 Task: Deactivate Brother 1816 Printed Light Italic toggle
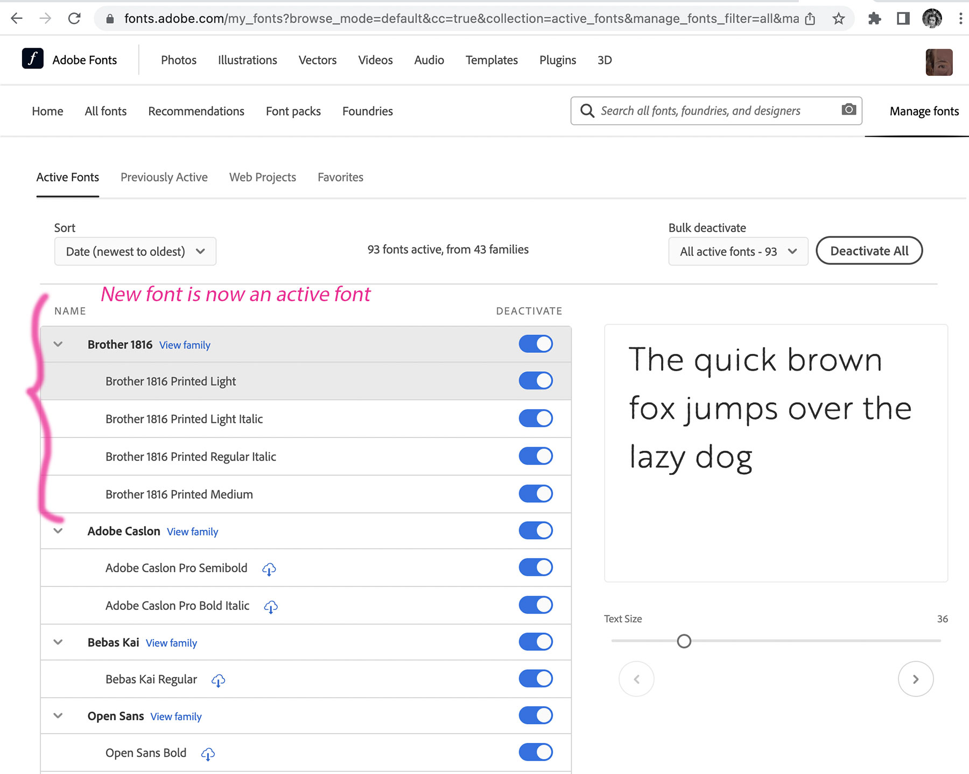(536, 418)
